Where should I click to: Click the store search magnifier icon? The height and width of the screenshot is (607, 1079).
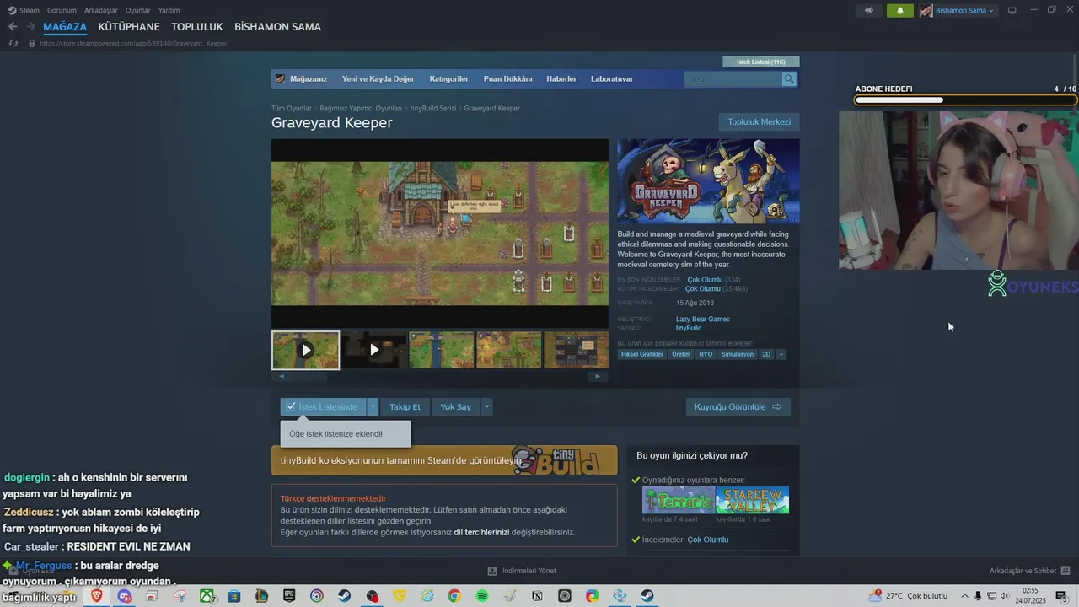tap(789, 79)
